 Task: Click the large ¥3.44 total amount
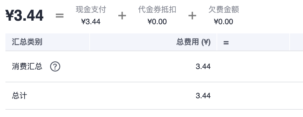click(x=25, y=16)
